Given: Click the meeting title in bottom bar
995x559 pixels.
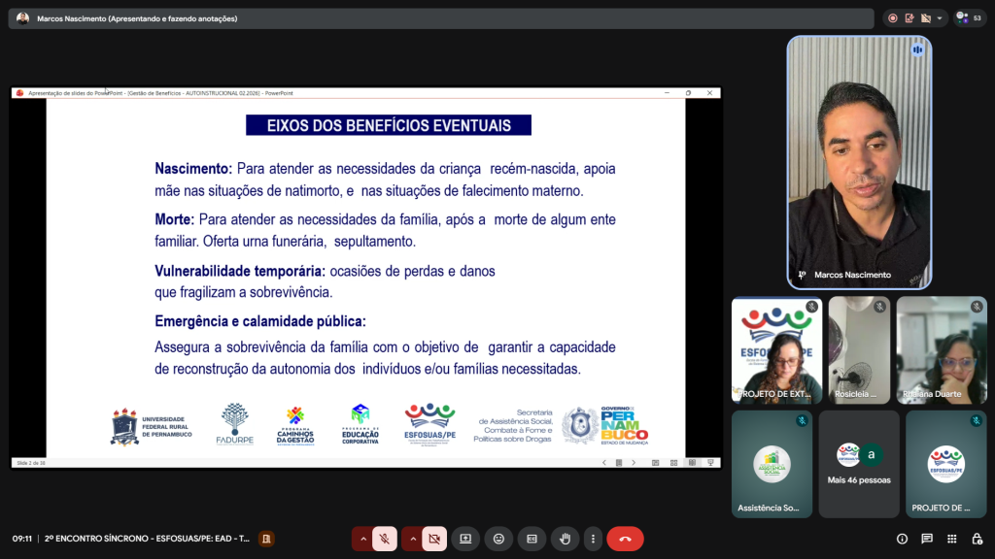Looking at the screenshot, I should (x=147, y=539).
